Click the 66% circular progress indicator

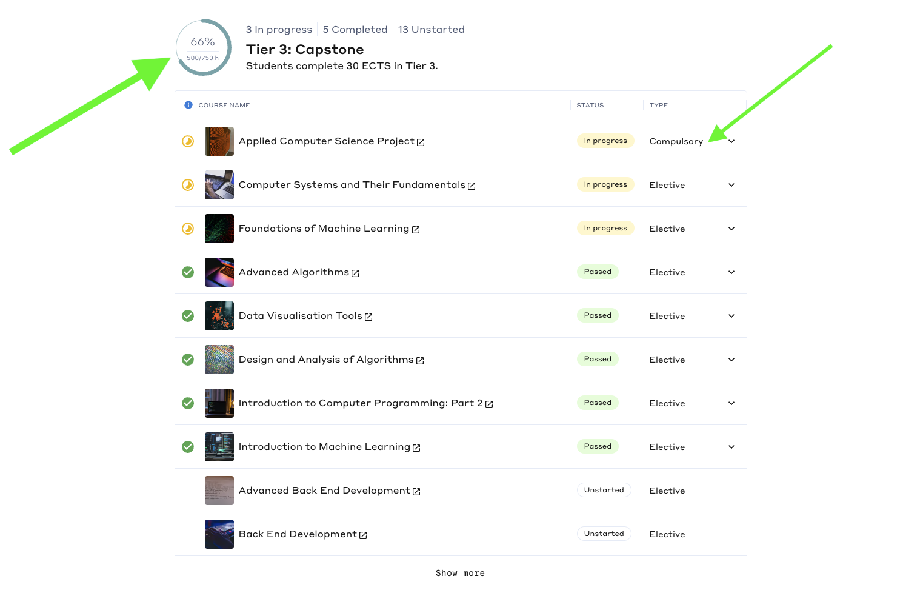(204, 47)
